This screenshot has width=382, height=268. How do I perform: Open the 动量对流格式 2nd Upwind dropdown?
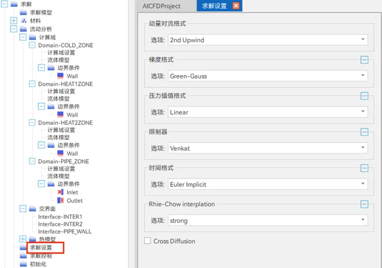268,40
